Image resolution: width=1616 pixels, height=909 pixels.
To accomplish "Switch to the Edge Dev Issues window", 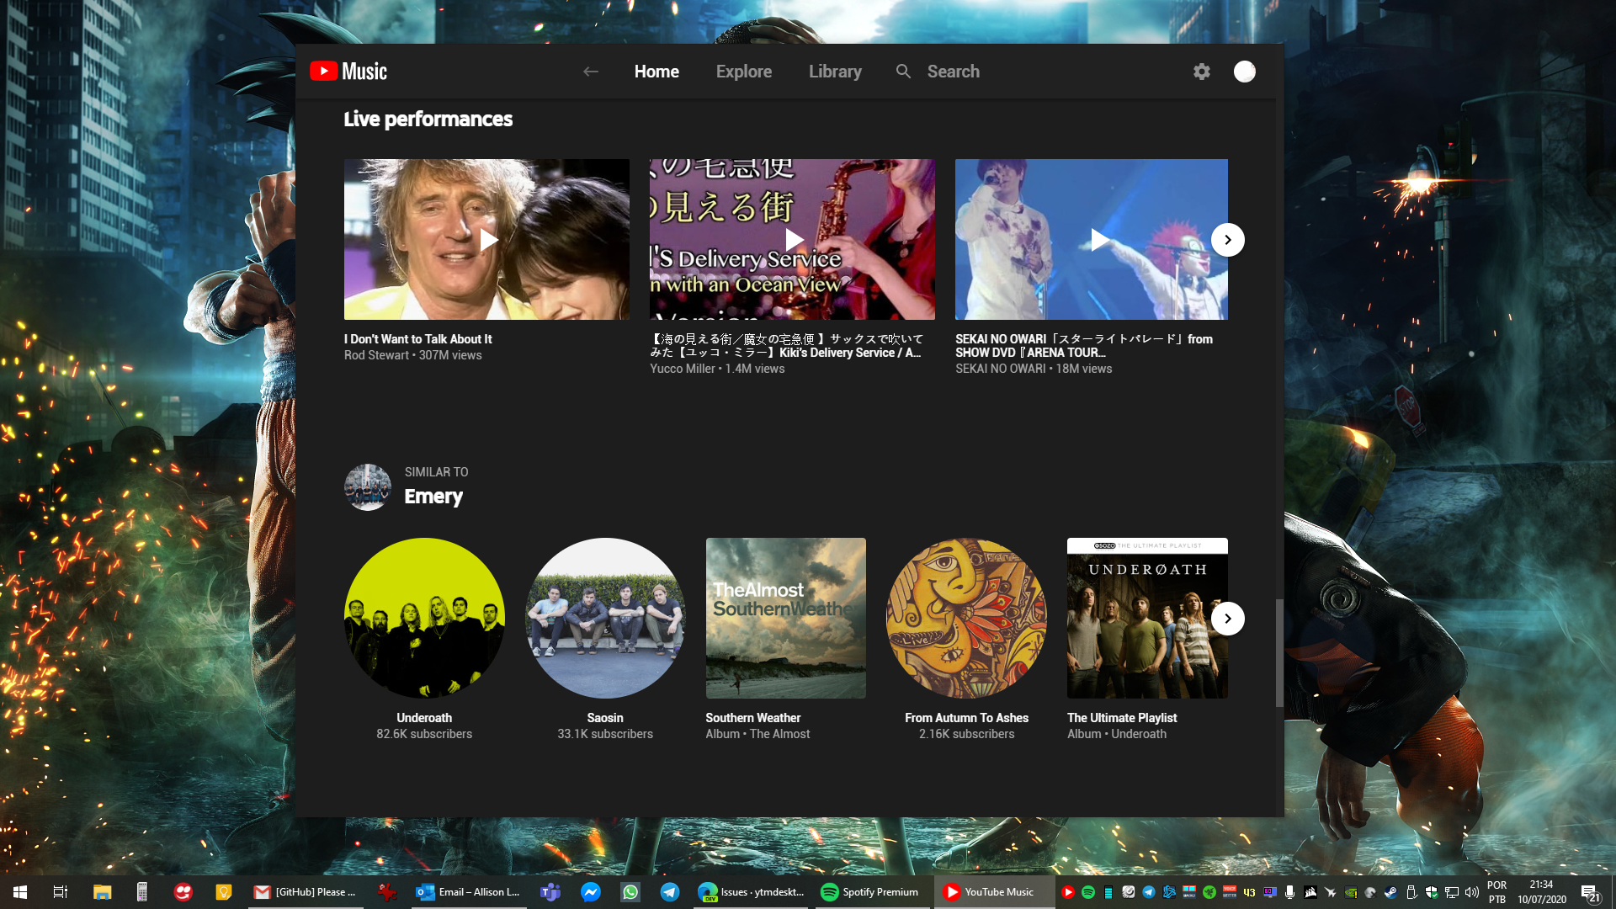I will [752, 892].
